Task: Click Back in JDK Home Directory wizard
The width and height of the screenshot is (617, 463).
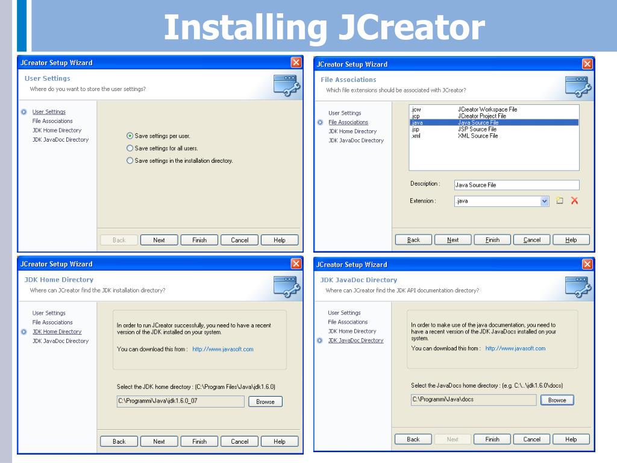Action: 119,441
